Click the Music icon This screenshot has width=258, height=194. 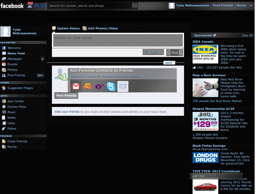tap(4, 112)
